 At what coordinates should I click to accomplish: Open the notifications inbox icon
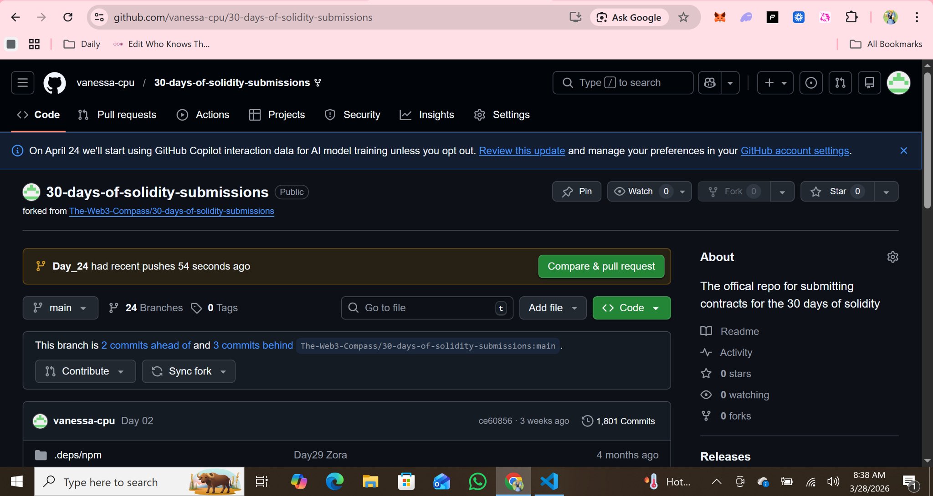[869, 83]
